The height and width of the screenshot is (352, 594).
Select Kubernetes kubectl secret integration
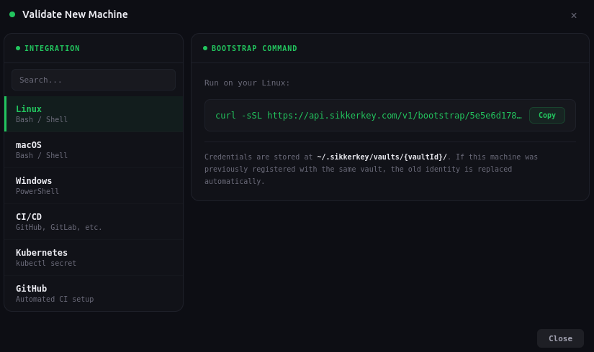coord(94,258)
